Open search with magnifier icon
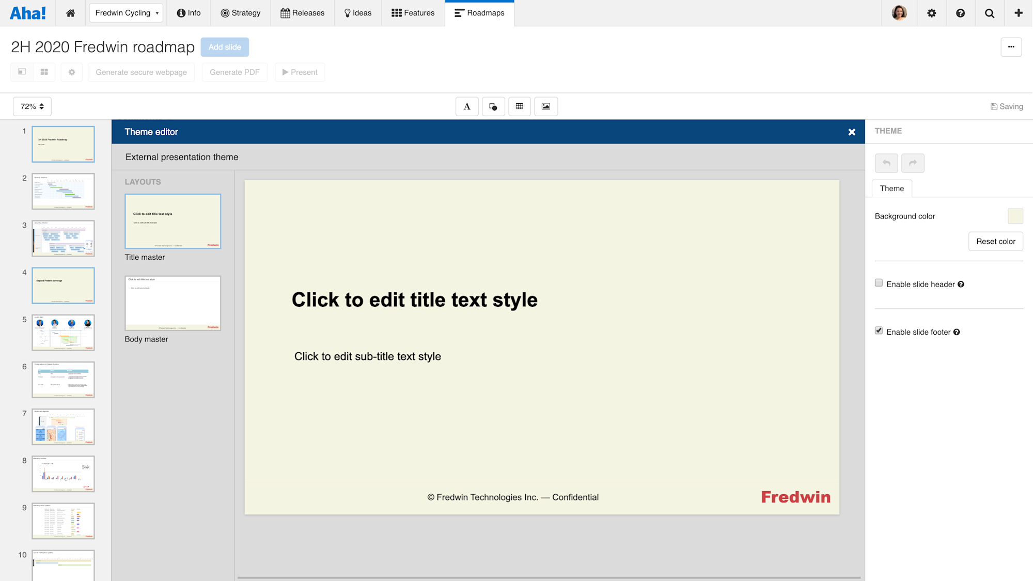The image size is (1033, 581). coord(990,13)
